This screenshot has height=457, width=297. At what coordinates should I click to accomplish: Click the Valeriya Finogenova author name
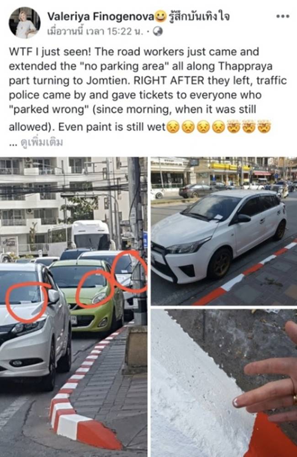point(101,16)
